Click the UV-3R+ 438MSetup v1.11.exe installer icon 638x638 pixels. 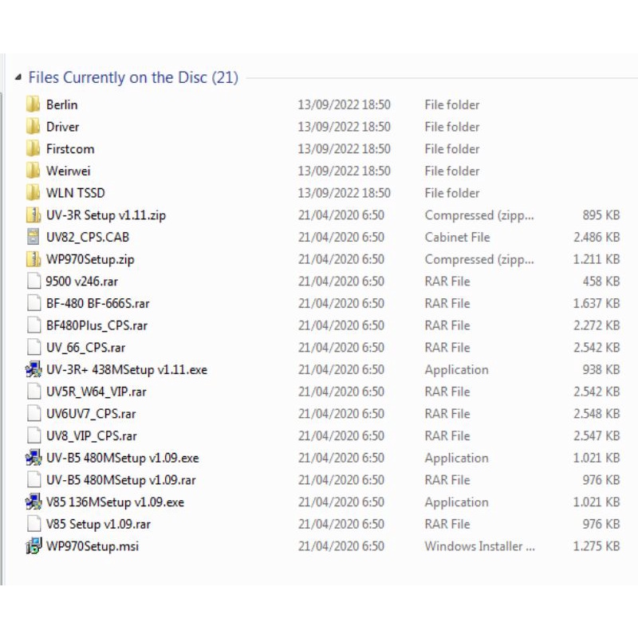(33, 370)
